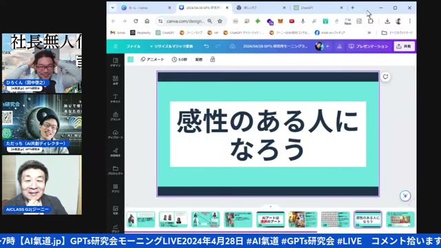Click the red YouTube-style extension icon

click(291, 21)
